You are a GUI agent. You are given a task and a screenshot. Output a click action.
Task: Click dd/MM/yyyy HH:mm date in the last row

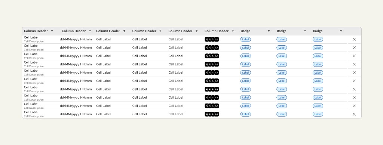coord(76,114)
